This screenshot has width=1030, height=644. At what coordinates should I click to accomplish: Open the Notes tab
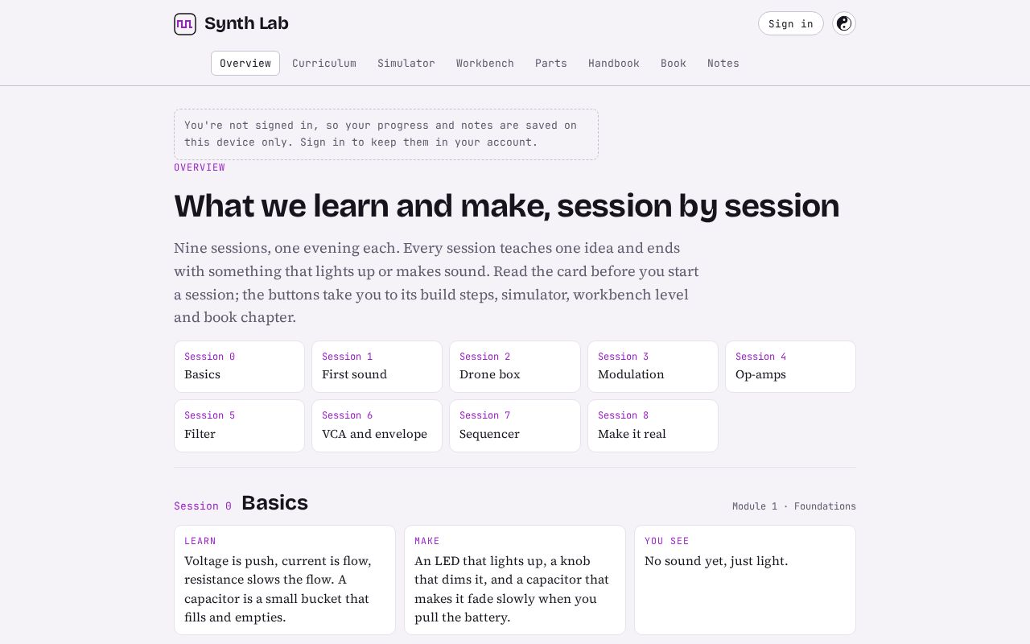click(723, 64)
